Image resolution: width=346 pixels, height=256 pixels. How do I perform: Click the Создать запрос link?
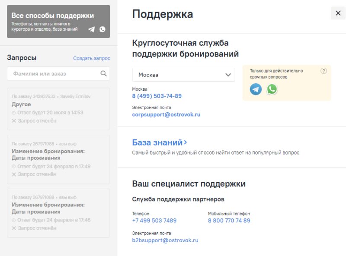click(91, 58)
